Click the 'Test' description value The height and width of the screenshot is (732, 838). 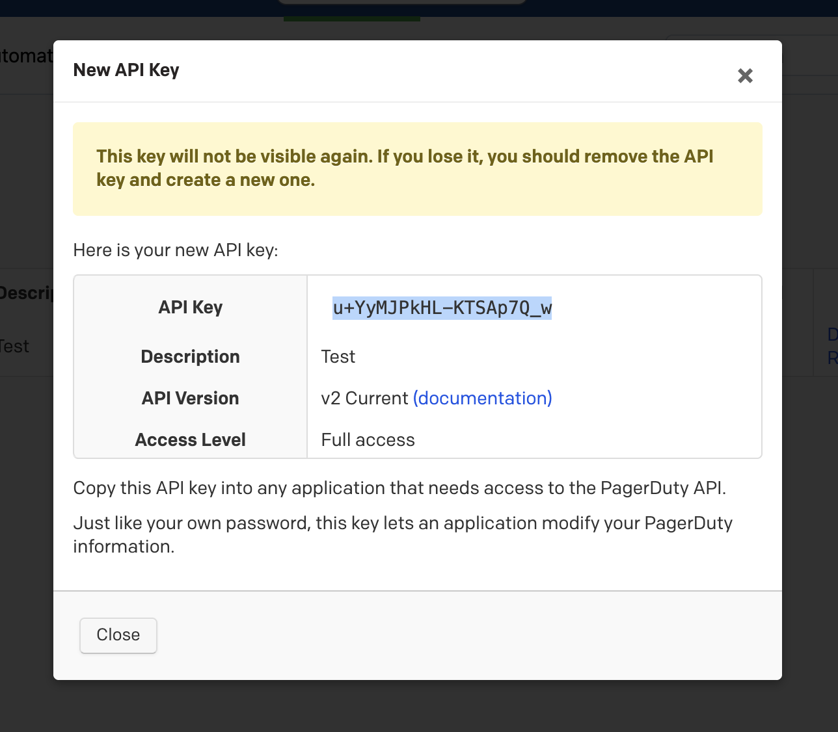338,356
